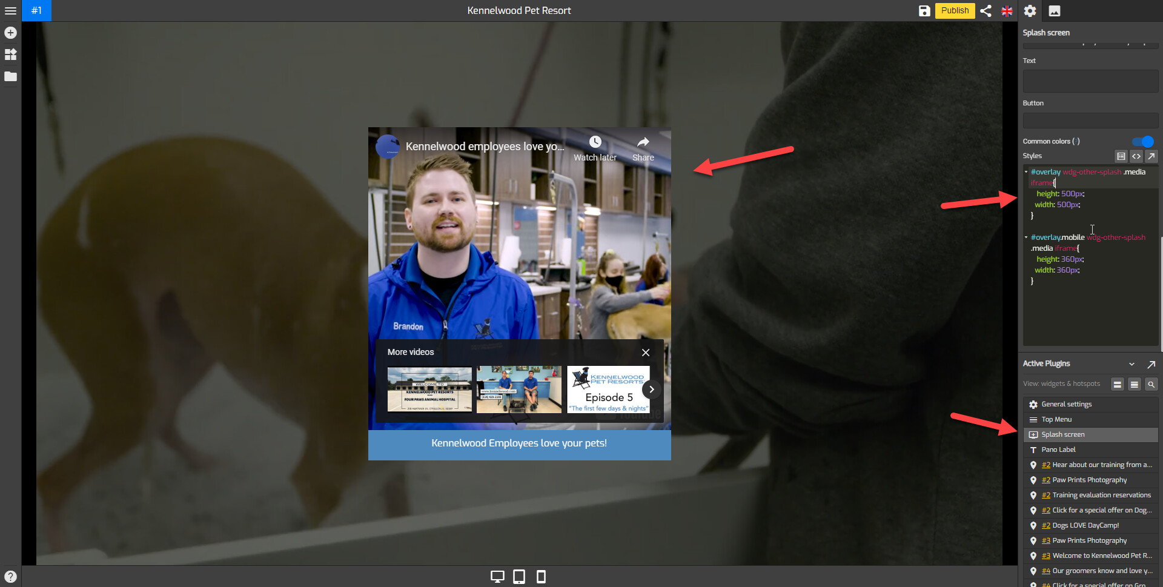Click into the splash screen Text field

click(1090, 81)
